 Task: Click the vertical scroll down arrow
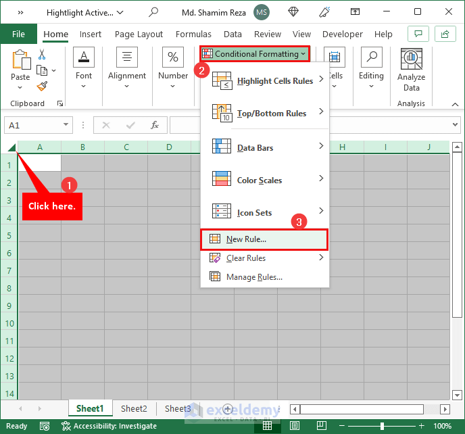(x=457, y=395)
